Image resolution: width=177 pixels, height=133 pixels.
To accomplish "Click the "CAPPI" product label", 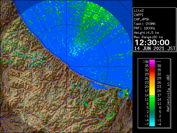I will (x=139, y=15).
